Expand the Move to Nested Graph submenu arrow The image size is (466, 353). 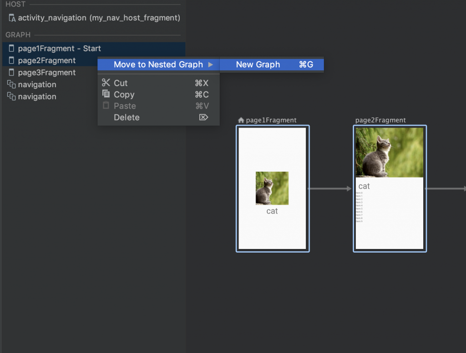pos(210,65)
